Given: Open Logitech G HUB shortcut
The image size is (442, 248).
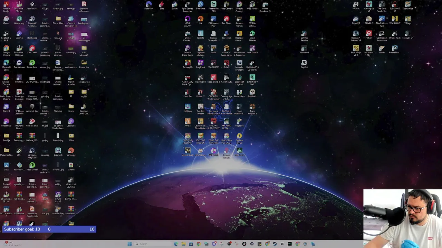Looking at the screenshot, I should (x=6, y=36).
